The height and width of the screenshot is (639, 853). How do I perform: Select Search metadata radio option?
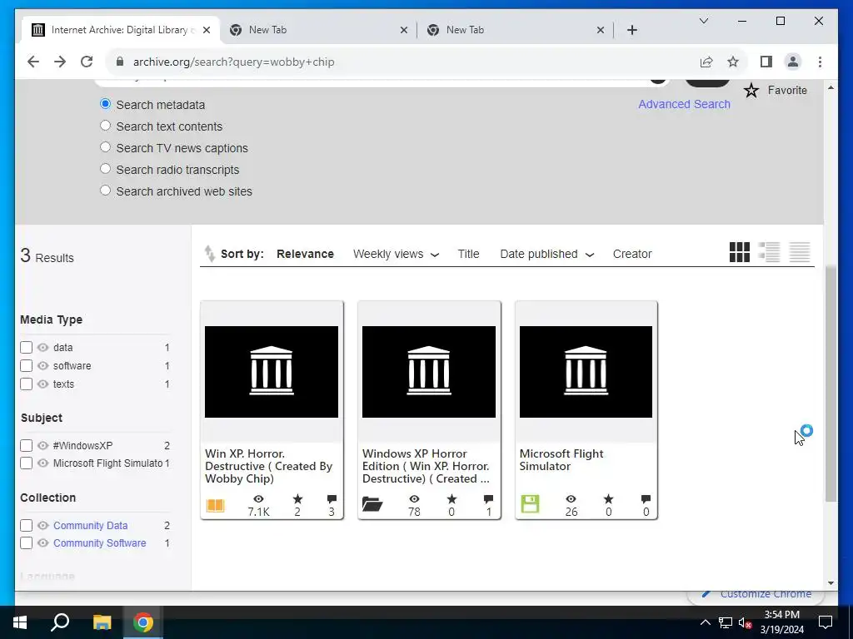105,104
